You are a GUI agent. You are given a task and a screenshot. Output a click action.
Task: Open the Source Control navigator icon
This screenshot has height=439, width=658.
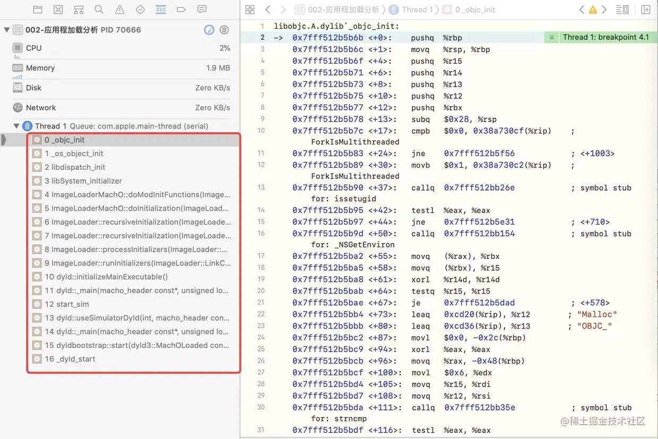point(58,10)
